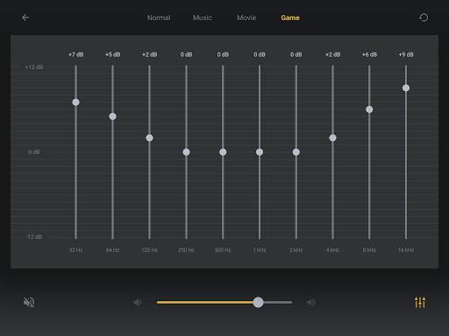The image size is (449, 336).
Task: Click the 16 kHz frequency label
Action: (x=406, y=250)
